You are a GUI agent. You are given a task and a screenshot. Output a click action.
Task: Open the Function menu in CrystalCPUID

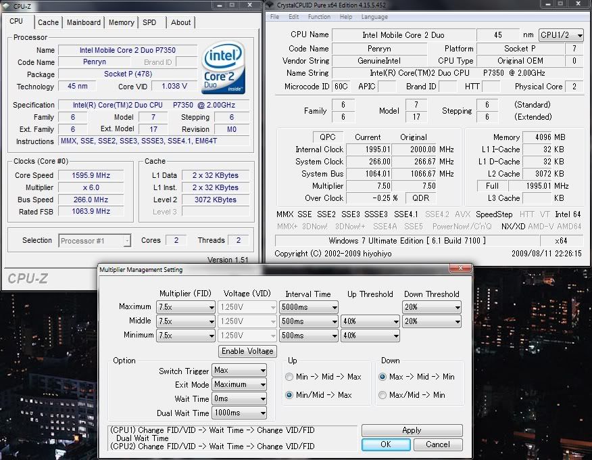tap(319, 17)
